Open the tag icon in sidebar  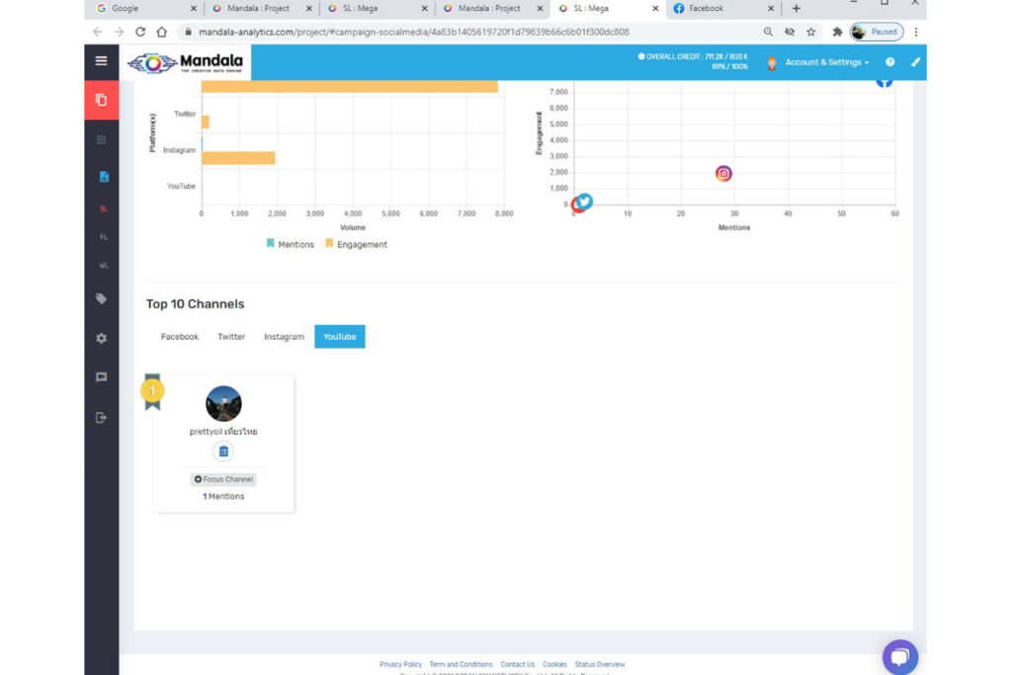coord(102,298)
